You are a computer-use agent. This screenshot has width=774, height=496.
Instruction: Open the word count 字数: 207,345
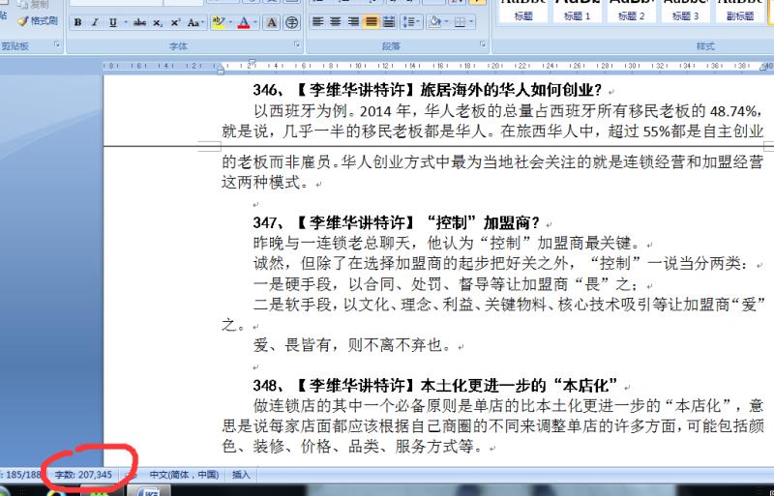click(x=83, y=475)
